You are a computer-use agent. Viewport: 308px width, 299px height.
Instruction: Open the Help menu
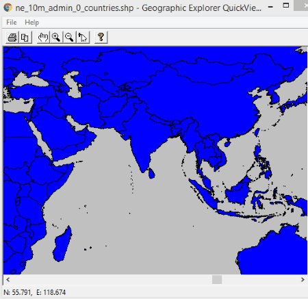[32, 23]
